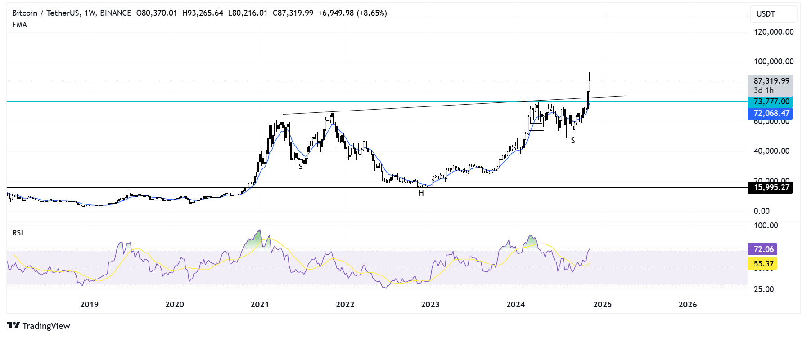Click the H head annotation text
This screenshot has width=807, height=337.
(x=421, y=193)
